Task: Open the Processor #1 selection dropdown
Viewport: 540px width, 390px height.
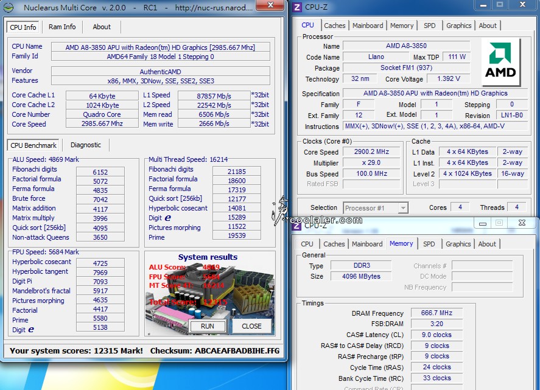Action: [x=402, y=208]
